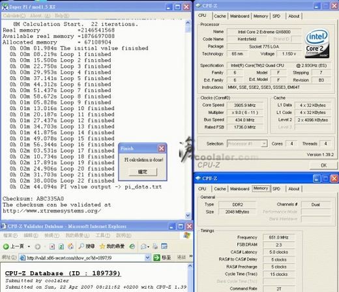Expand the » toolbar overflow chevron in IE
The width and height of the screenshot is (339, 292).
[190, 256]
